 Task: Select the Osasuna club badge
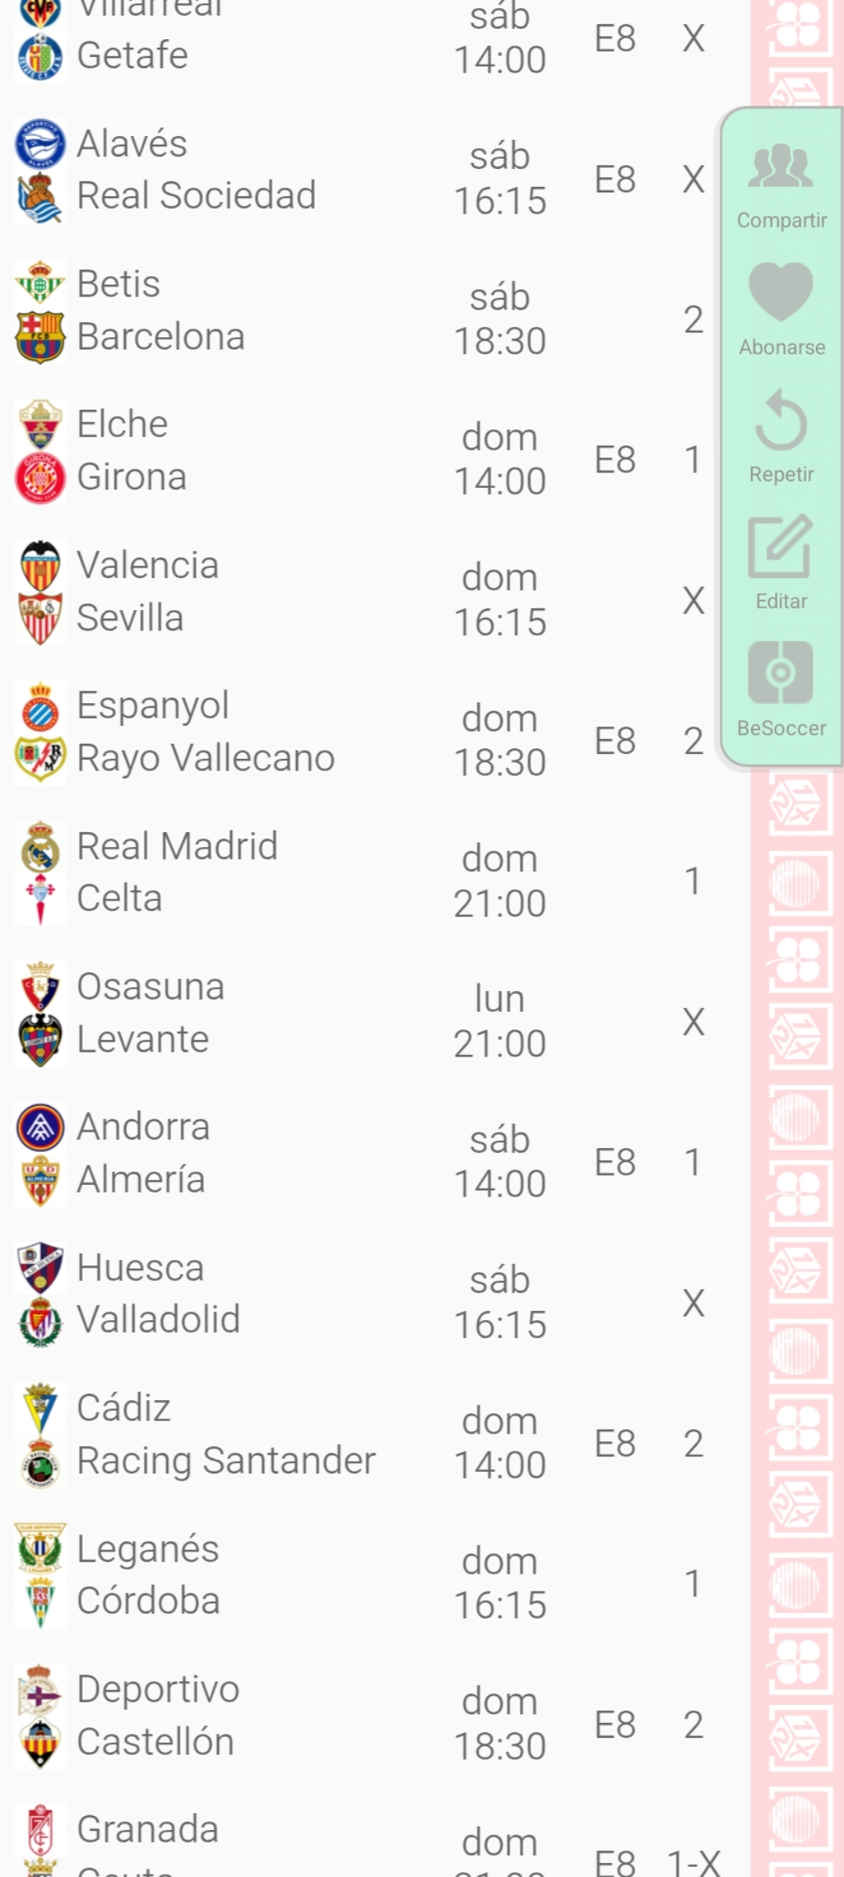(x=40, y=987)
